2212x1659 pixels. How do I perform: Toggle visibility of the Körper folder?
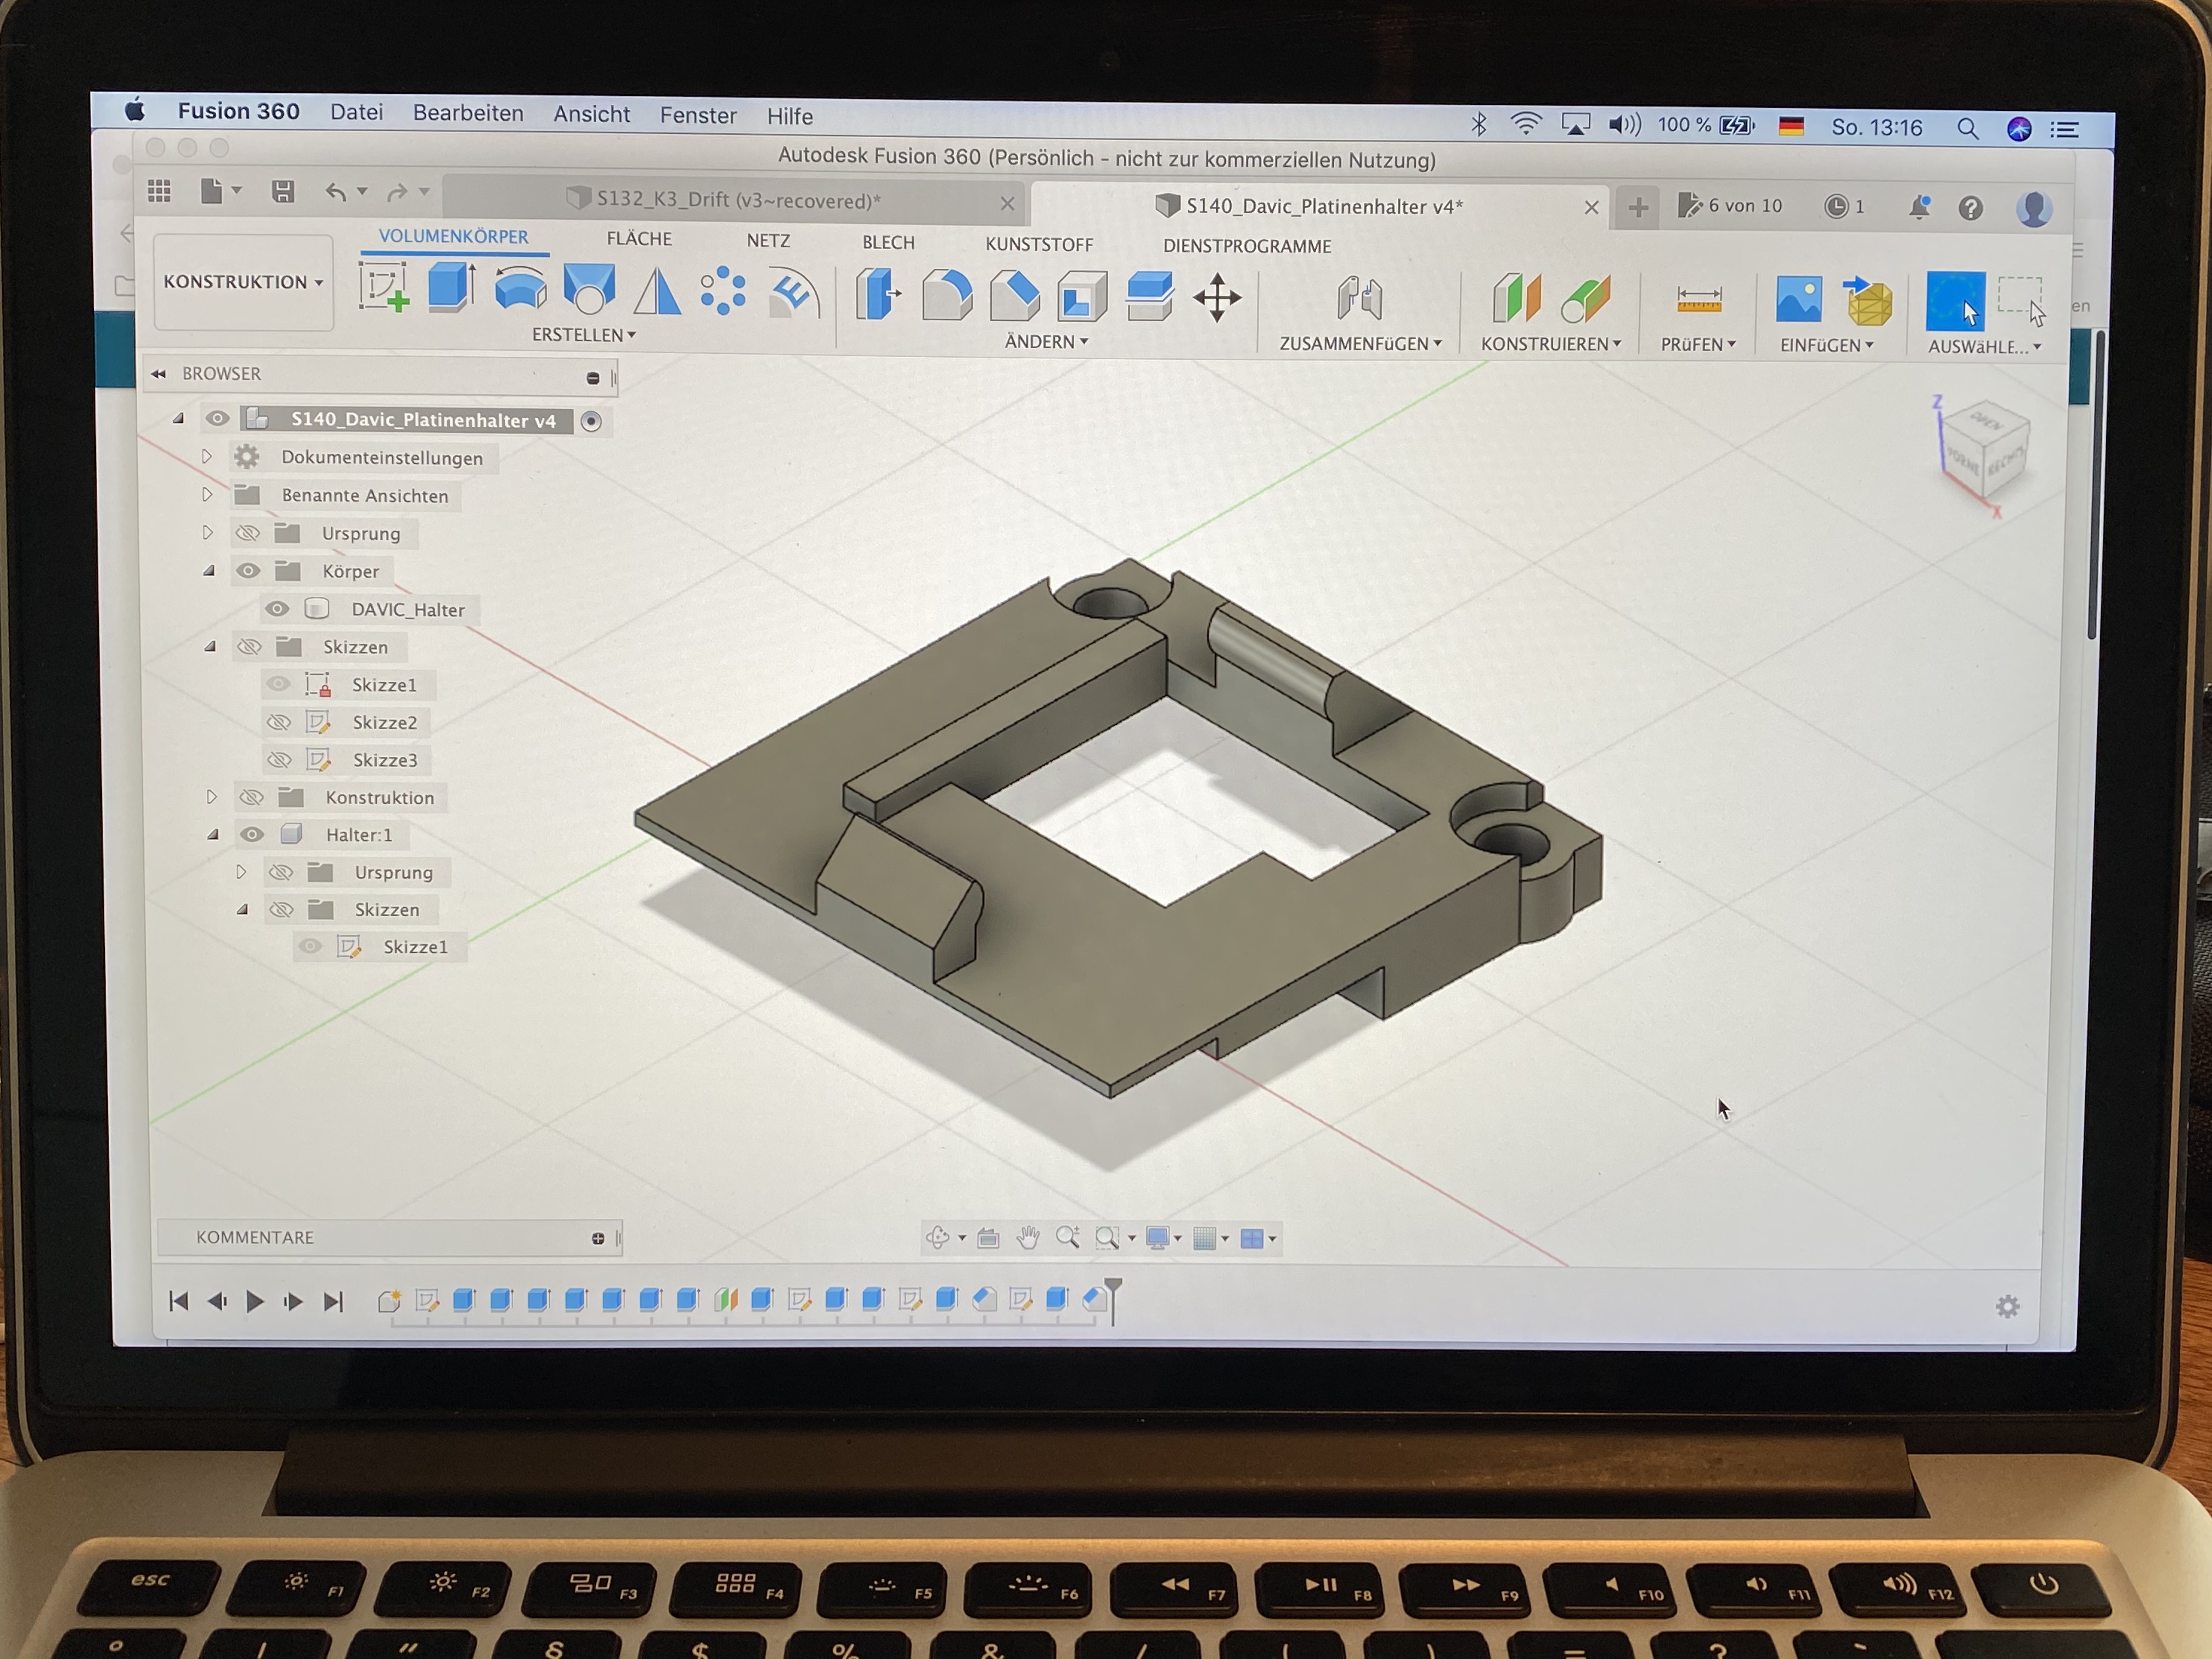coord(248,571)
